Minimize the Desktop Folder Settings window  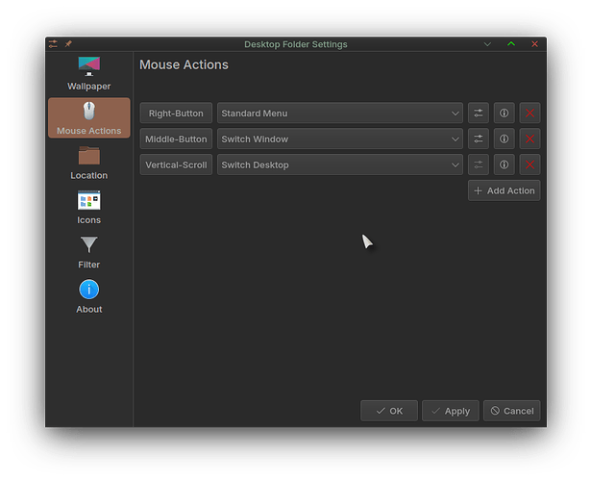coord(487,44)
